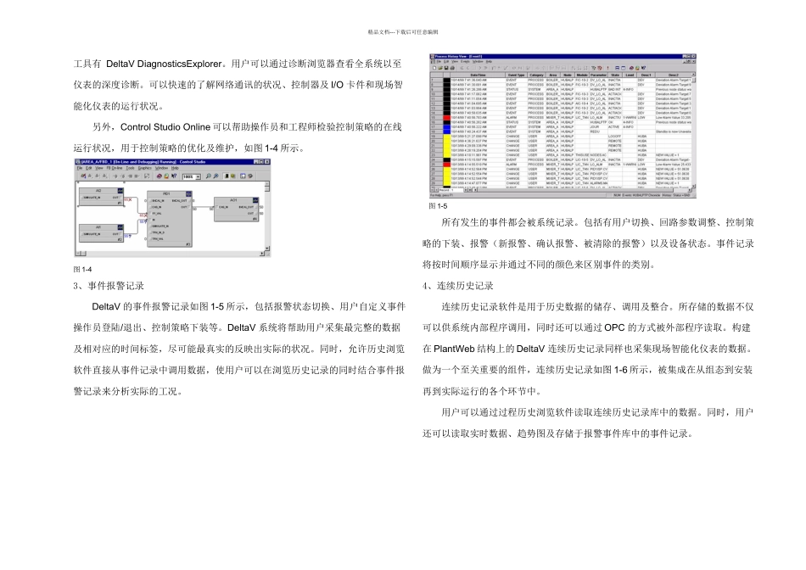The height and width of the screenshot is (570, 806).
Task: Click tile vertical icon in Process History toolbar
Action: click(x=623, y=68)
